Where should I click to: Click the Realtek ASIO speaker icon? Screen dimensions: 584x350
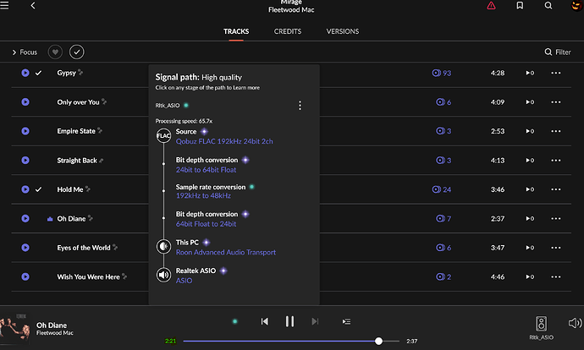click(163, 276)
